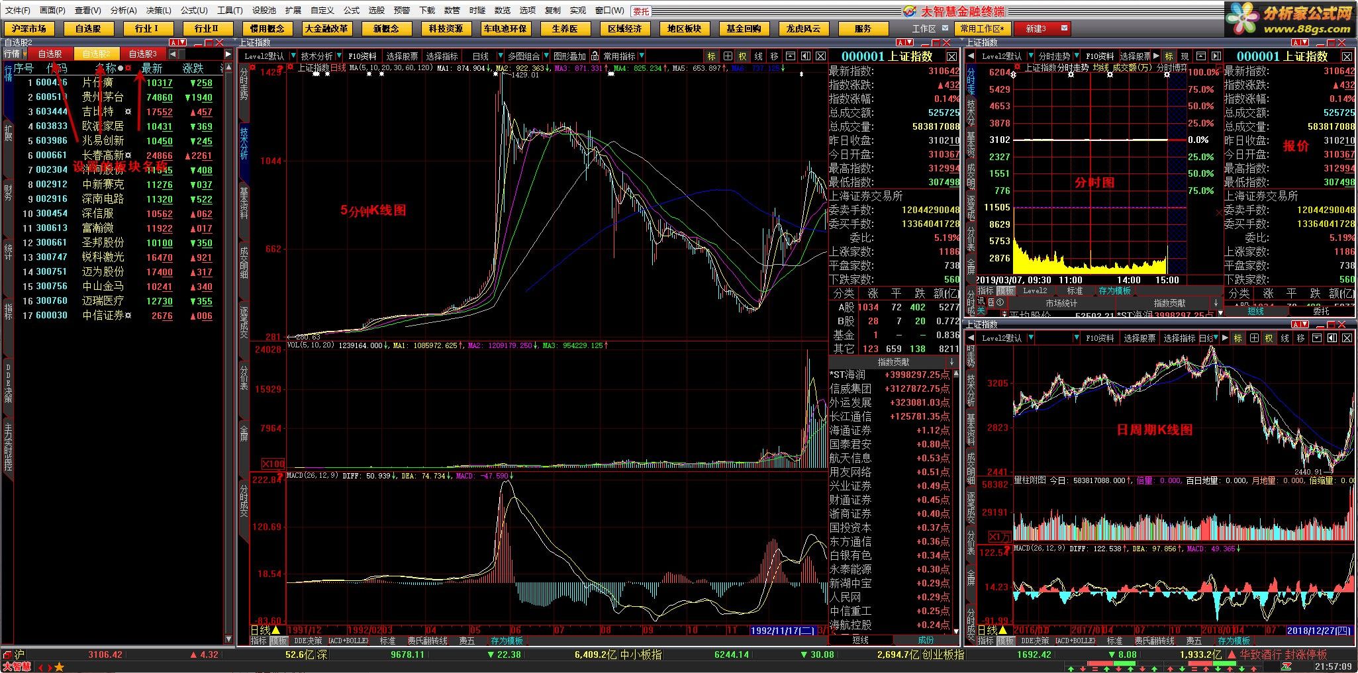Select the 市场统计 tab in top-right window
The width and height of the screenshot is (1358, 673).
(x=1061, y=303)
